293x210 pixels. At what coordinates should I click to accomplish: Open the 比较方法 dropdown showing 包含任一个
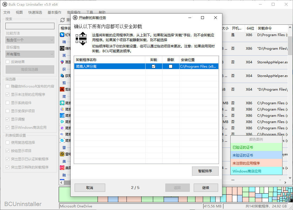click(x=29, y=40)
